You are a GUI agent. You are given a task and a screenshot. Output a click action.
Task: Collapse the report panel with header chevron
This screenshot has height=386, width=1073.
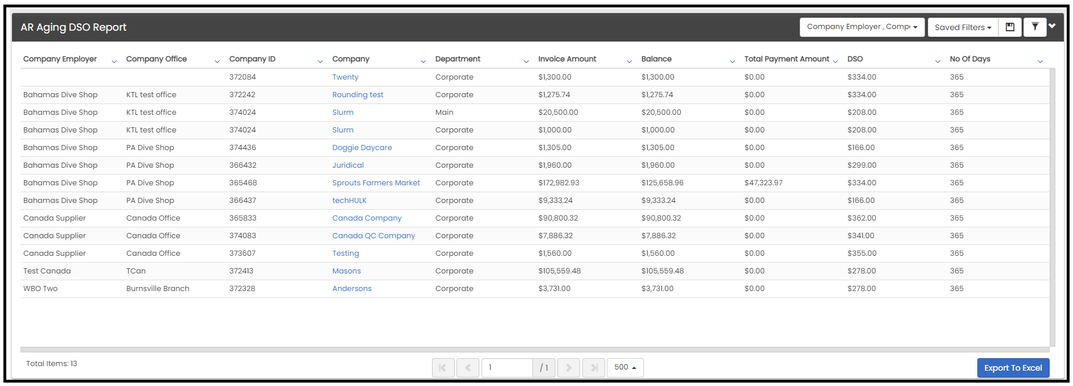click(1052, 26)
